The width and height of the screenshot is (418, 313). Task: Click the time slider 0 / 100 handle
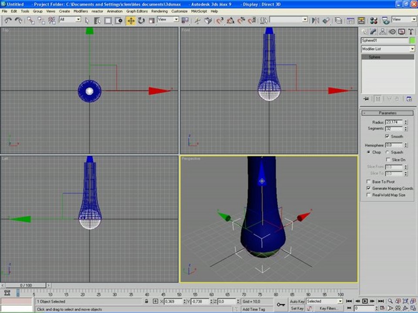(26, 285)
